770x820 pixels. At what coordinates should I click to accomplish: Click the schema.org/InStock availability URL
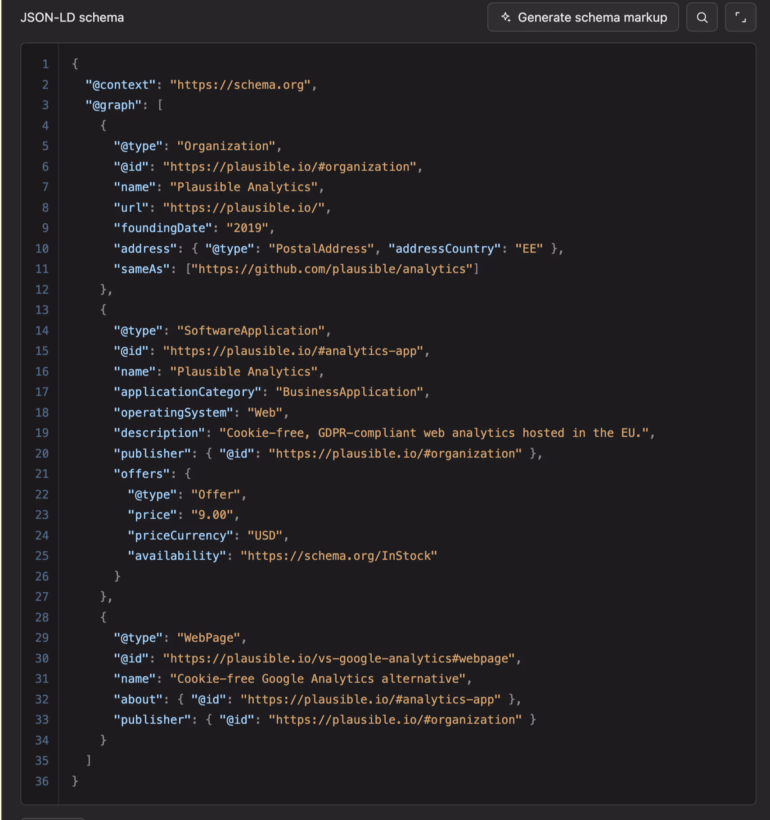click(339, 556)
